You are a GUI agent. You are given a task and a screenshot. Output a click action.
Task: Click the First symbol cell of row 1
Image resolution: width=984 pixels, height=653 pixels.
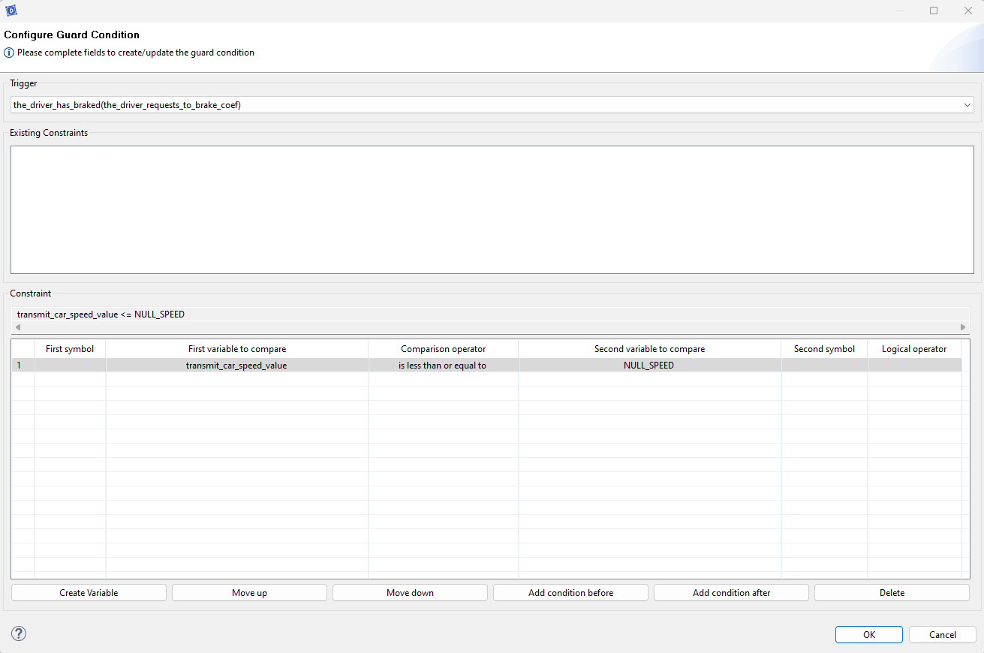click(x=70, y=366)
